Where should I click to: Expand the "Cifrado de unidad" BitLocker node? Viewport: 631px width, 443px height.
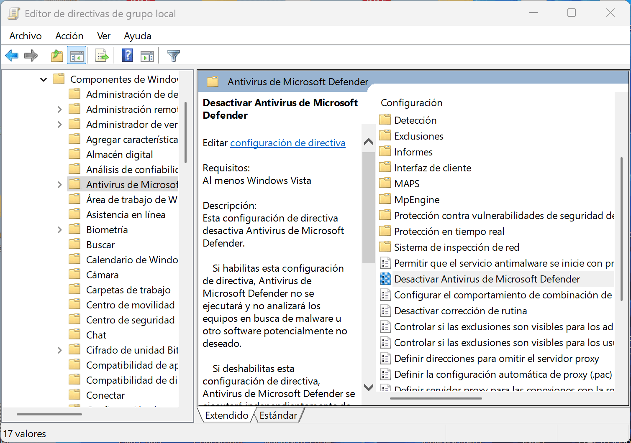pos(59,349)
